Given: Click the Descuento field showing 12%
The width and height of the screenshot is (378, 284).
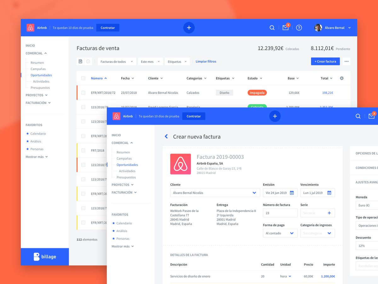Looking at the screenshot, I should tap(367, 246).
